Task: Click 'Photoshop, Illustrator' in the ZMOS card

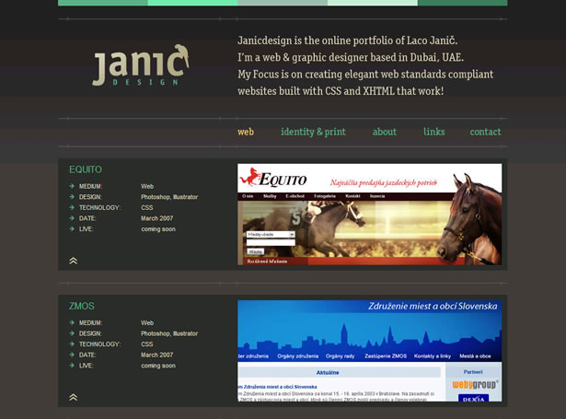Action: (169, 333)
